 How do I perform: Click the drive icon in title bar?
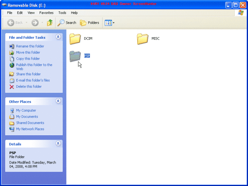click(x=4, y=5)
